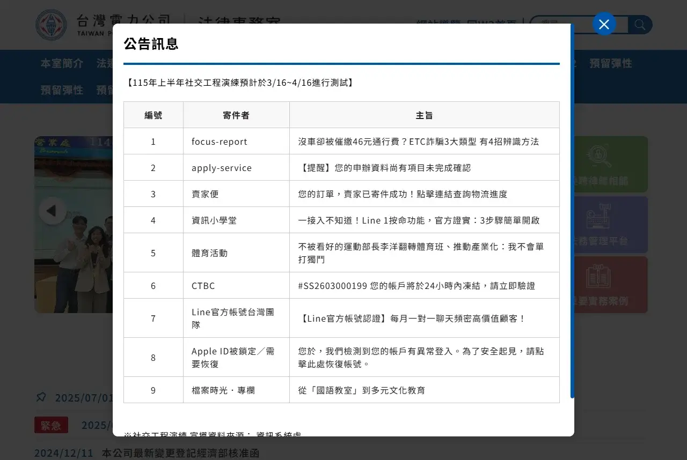Select sender cell focus-report
687x460 pixels.
coord(236,142)
